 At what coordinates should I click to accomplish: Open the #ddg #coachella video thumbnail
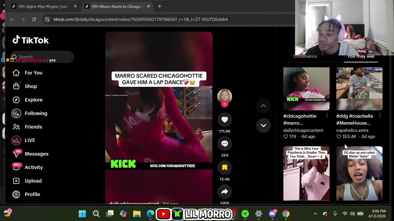pos(359,89)
